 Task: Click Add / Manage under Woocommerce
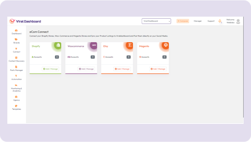(x=86, y=69)
